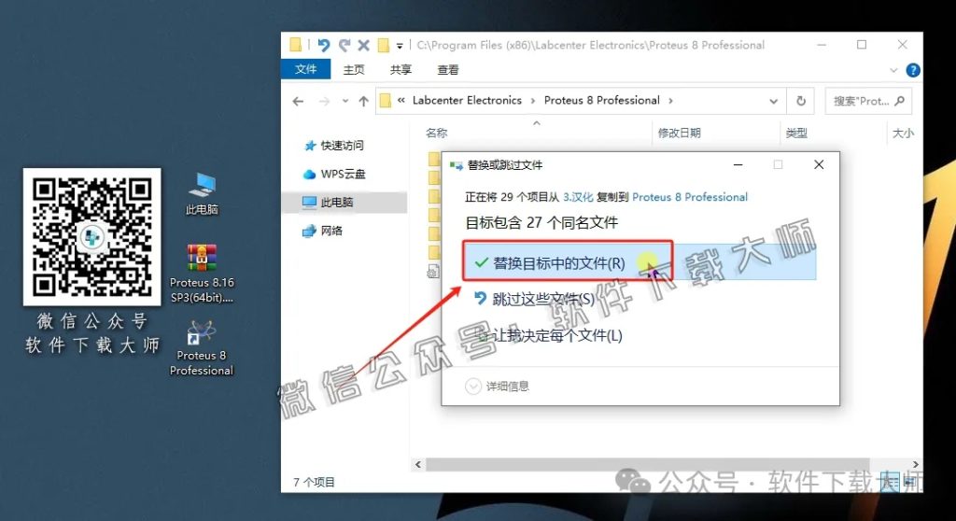Click the undo icon in Explorer title bar
956x521 pixels.
pos(324,45)
